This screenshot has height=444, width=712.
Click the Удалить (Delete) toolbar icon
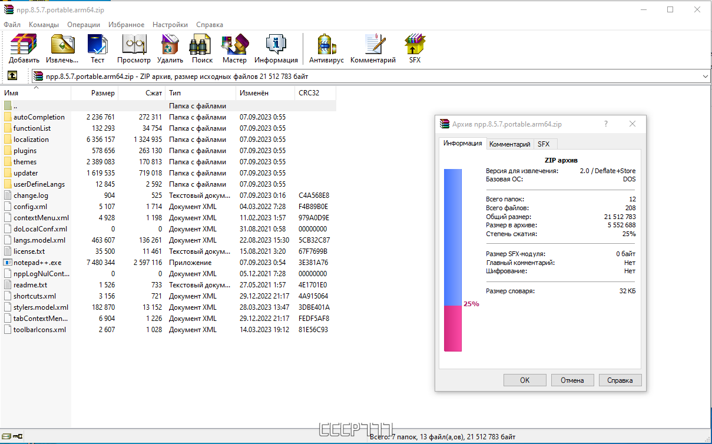pos(170,49)
